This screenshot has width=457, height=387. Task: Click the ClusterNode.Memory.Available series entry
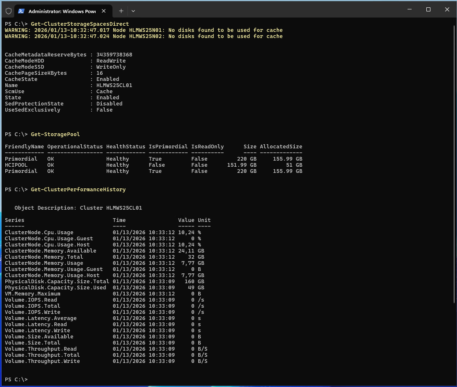pos(50,251)
